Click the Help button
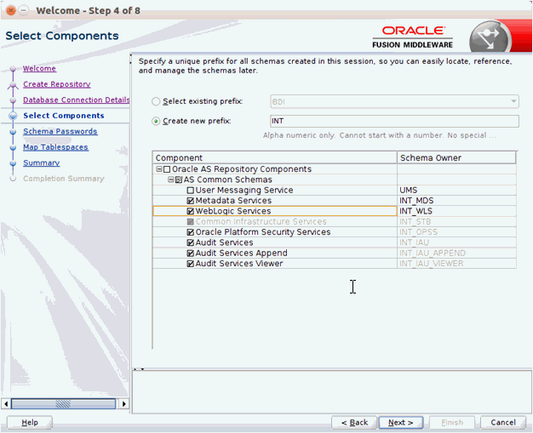The height and width of the screenshot is (433, 533). click(30, 423)
